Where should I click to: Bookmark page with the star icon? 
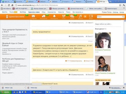[x=120, y=5]
